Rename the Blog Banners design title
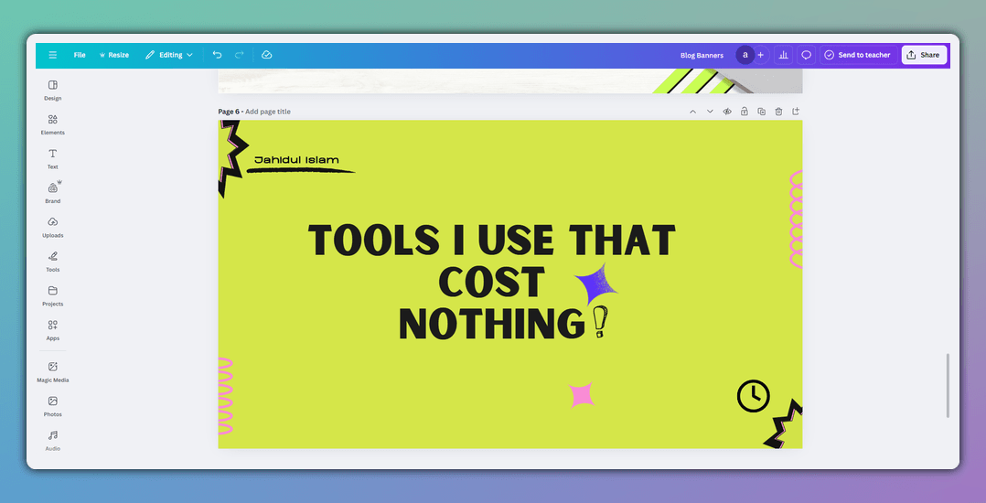 702,55
